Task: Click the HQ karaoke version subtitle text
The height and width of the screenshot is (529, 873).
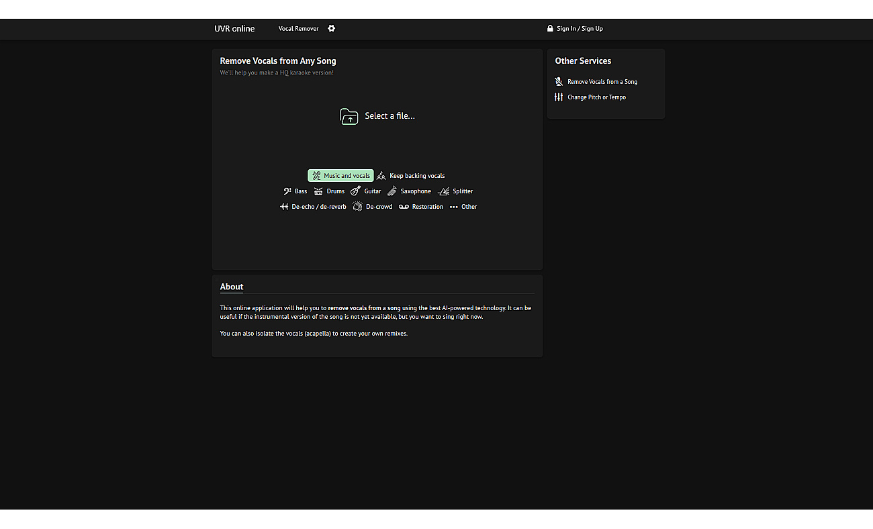Action: coord(277,73)
